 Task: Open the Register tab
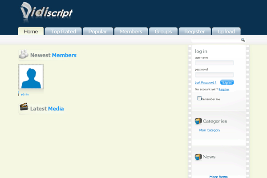pyautogui.click(x=194, y=32)
